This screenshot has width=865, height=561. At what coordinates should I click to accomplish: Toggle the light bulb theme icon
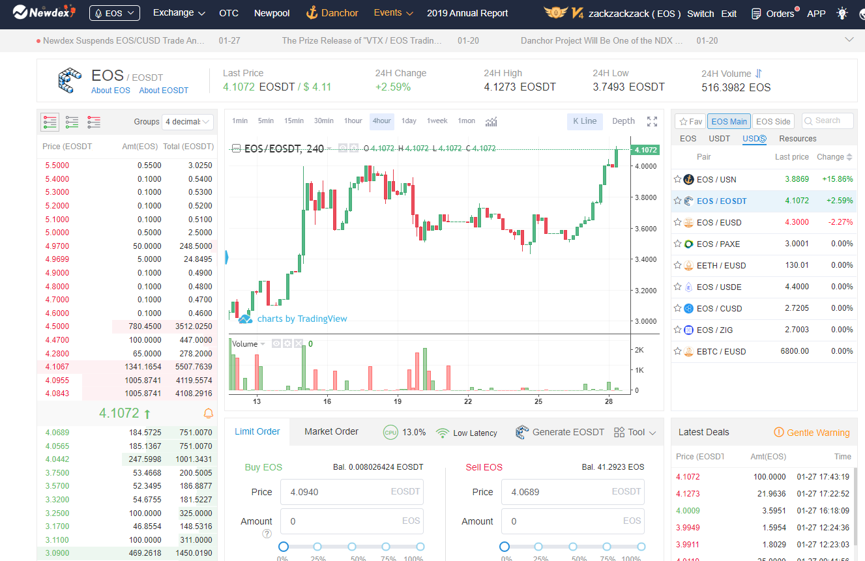click(842, 13)
